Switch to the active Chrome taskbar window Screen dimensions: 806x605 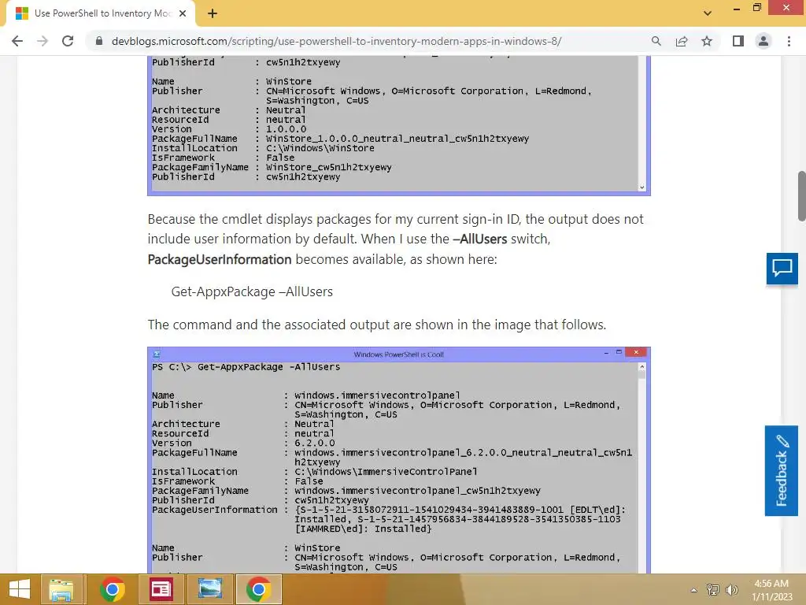[258, 589]
